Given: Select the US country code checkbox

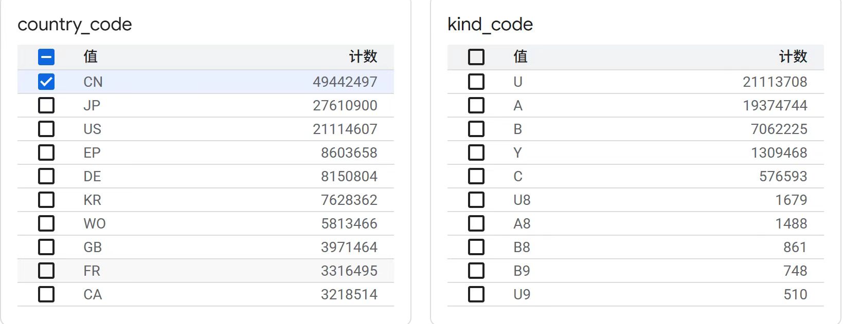Looking at the screenshot, I should coord(46,129).
